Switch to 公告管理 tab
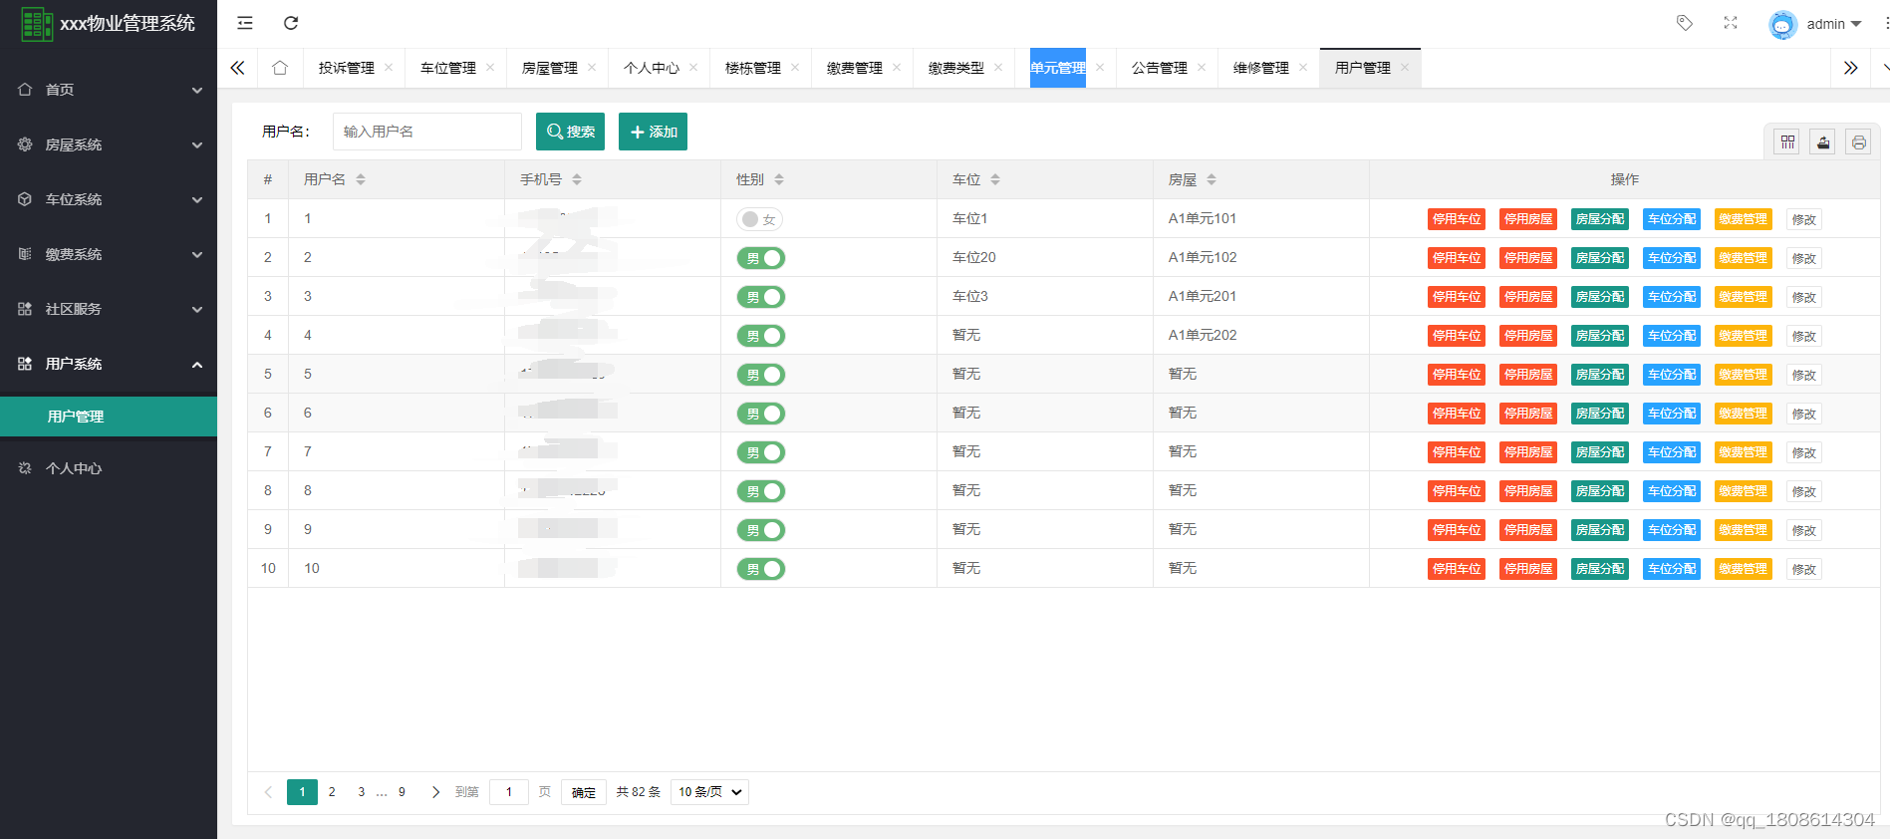The image size is (1890, 839). 1160,68
